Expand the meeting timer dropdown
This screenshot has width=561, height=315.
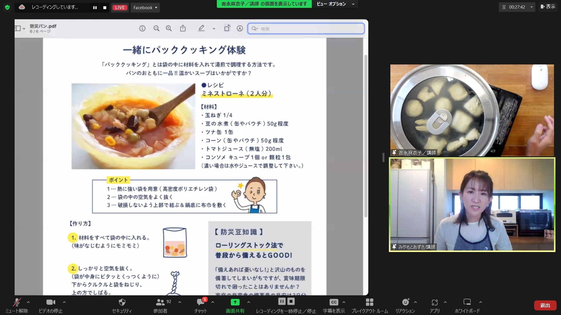[x=531, y=7]
